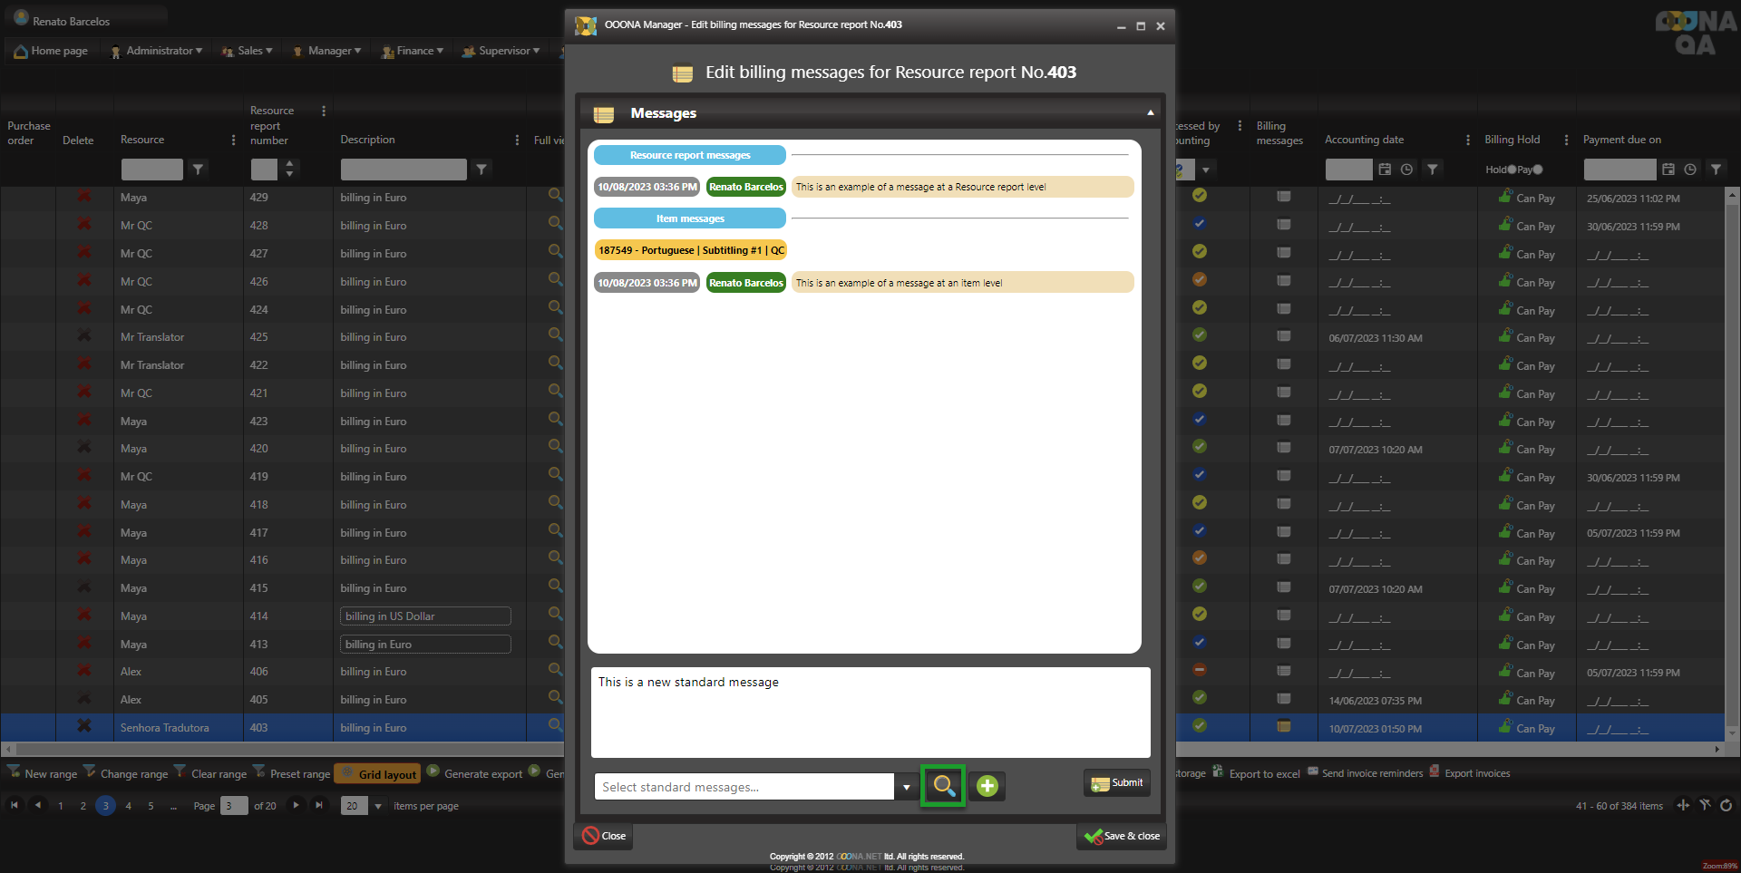Click the Submit button
This screenshot has height=873, width=1741.
coord(1117,783)
